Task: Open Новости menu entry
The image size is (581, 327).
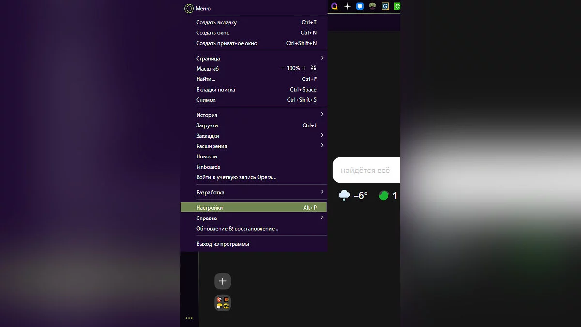Action: click(x=254, y=156)
